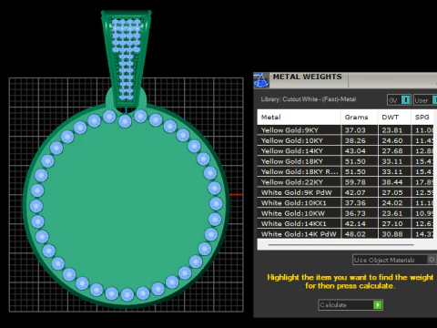Click the 27.05 DWT value
Image resolution: width=437 pixels, height=328 pixels.
pos(392,192)
